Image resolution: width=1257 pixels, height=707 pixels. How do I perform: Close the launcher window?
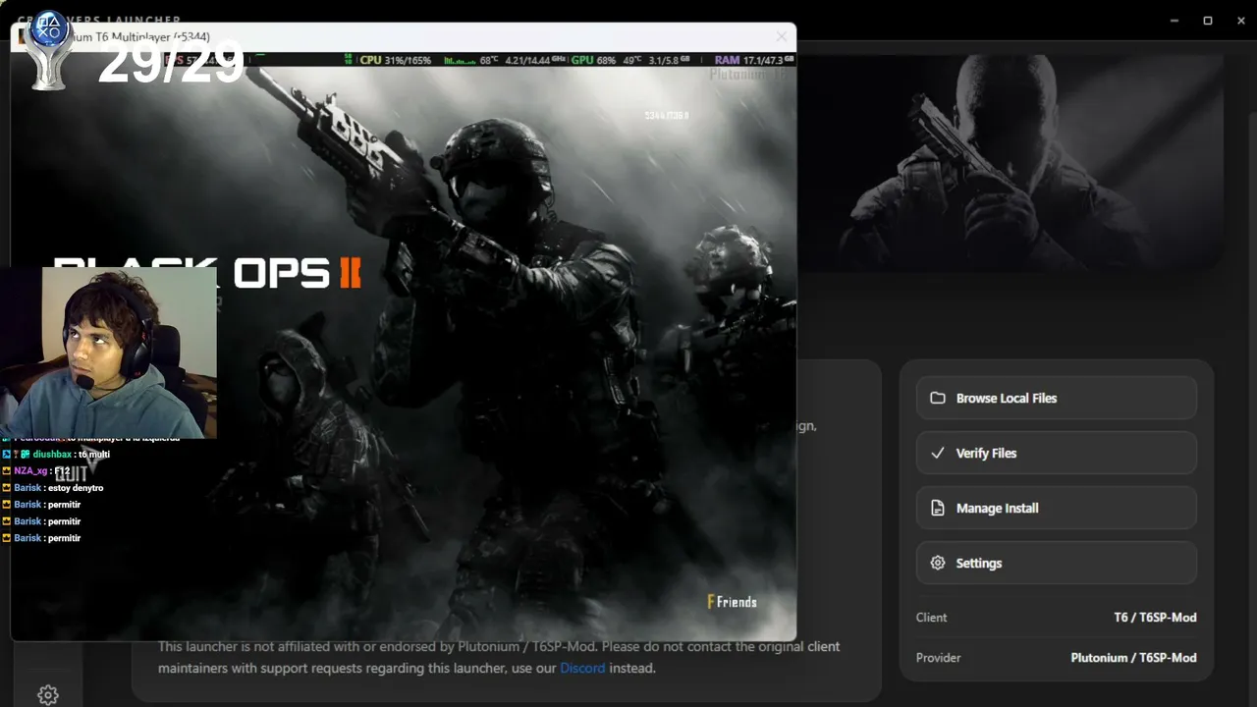point(1239,20)
